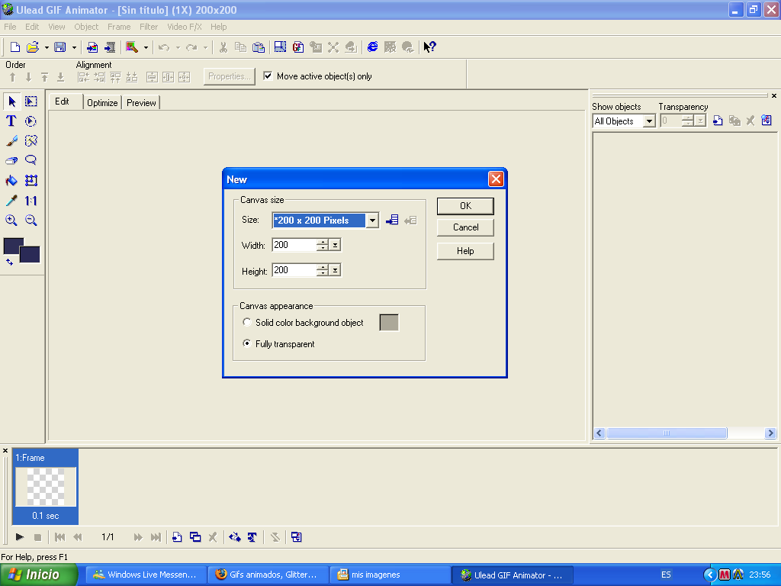The height and width of the screenshot is (586, 781).
Task: Click the Open file toolbar icon
Action: (x=32, y=47)
